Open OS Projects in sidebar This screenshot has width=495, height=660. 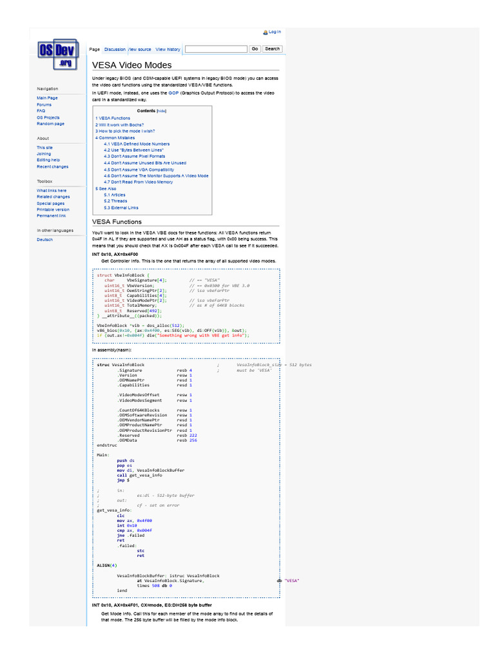(x=48, y=118)
